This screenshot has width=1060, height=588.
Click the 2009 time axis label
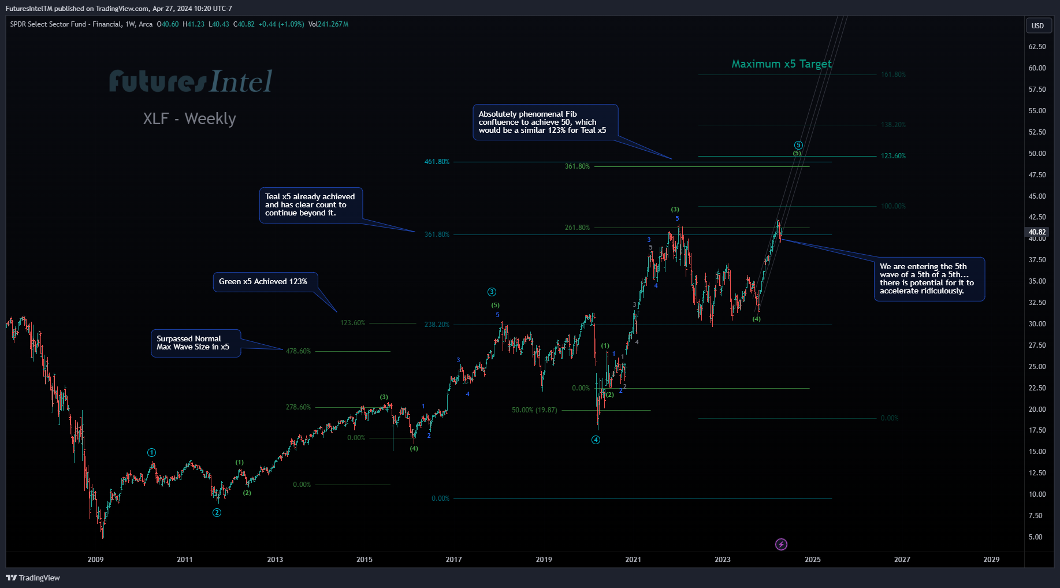pos(95,560)
